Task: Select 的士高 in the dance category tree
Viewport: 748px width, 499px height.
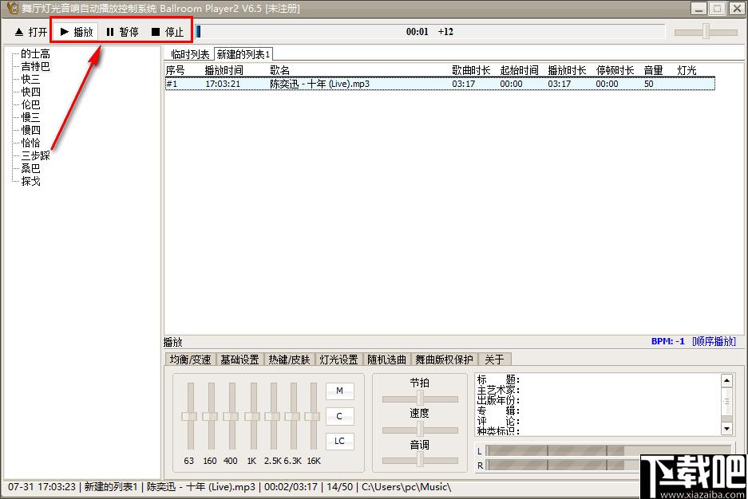Action: click(x=35, y=53)
